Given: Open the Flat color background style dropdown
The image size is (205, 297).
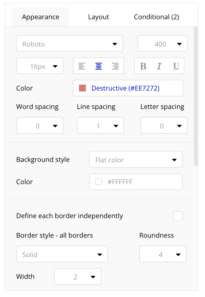Looking at the screenshot, I should 136,160.
